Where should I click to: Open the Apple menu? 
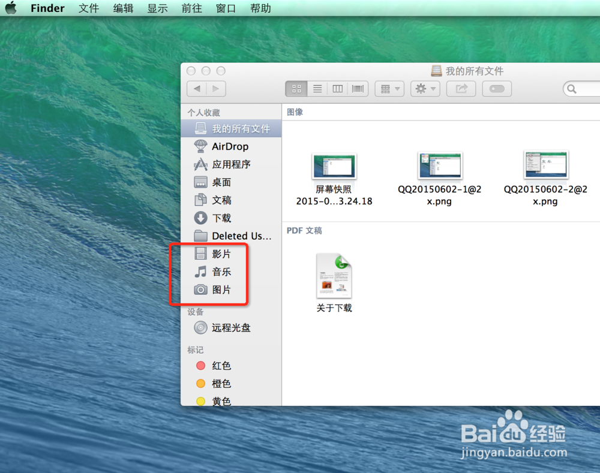coord(11,8)
